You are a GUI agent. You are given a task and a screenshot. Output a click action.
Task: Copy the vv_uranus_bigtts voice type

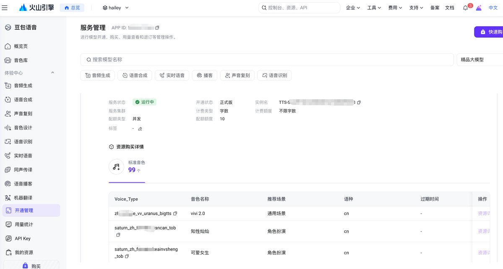click(175, 213)
